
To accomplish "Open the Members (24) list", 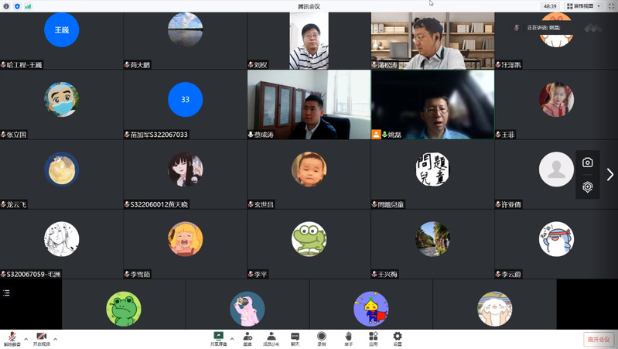I will click(x=271, y=337).
